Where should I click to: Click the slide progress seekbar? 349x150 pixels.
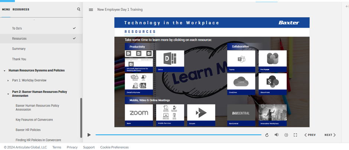[x=179, y=135]
